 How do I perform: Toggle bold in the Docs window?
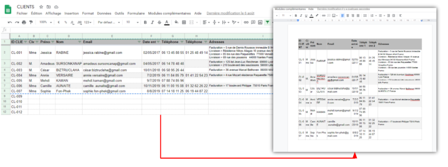[296, 15]
